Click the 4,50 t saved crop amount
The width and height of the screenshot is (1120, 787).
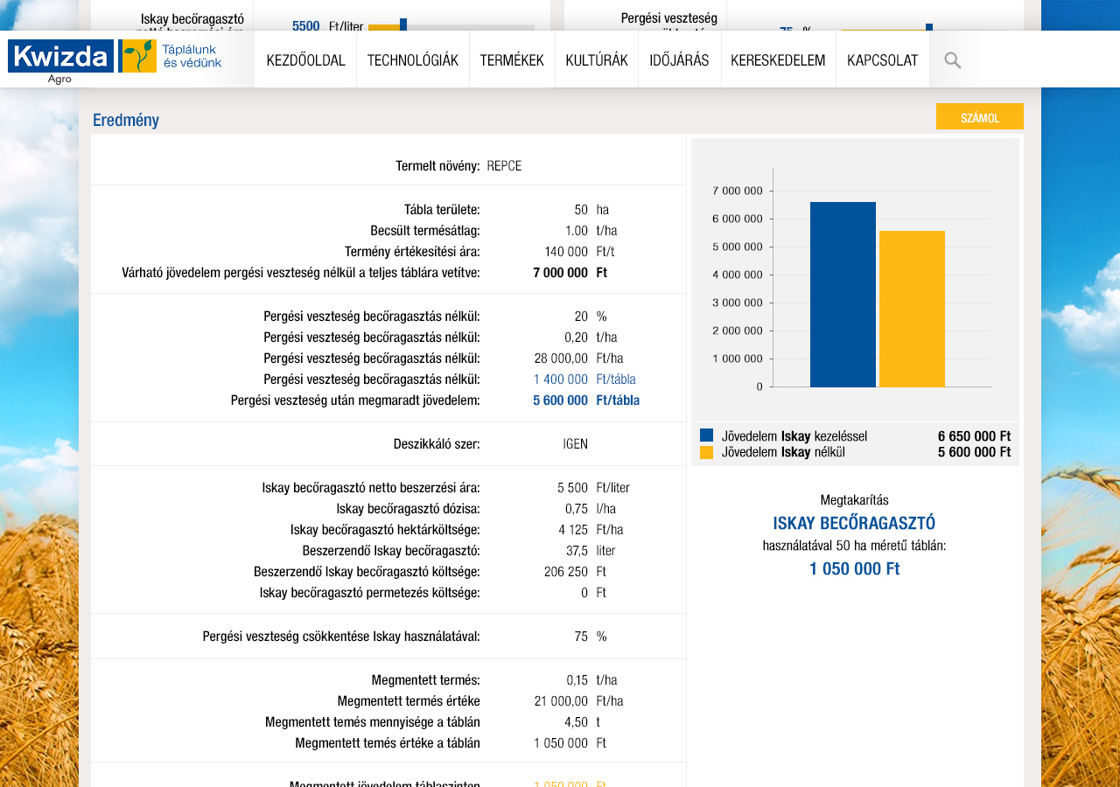pos(583,722)
